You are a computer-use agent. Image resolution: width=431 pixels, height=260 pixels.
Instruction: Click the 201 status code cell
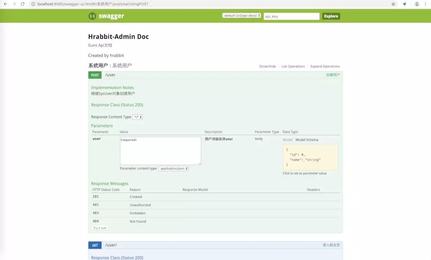[x=96, y=197]
